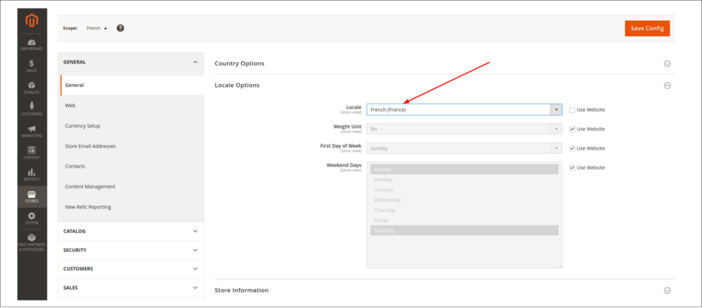Open the System gear icon
This screenshot has height=308, width=702.
[32, 218]
